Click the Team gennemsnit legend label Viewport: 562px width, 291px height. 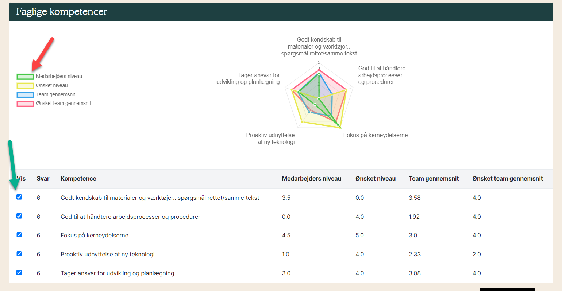(55, 95)
